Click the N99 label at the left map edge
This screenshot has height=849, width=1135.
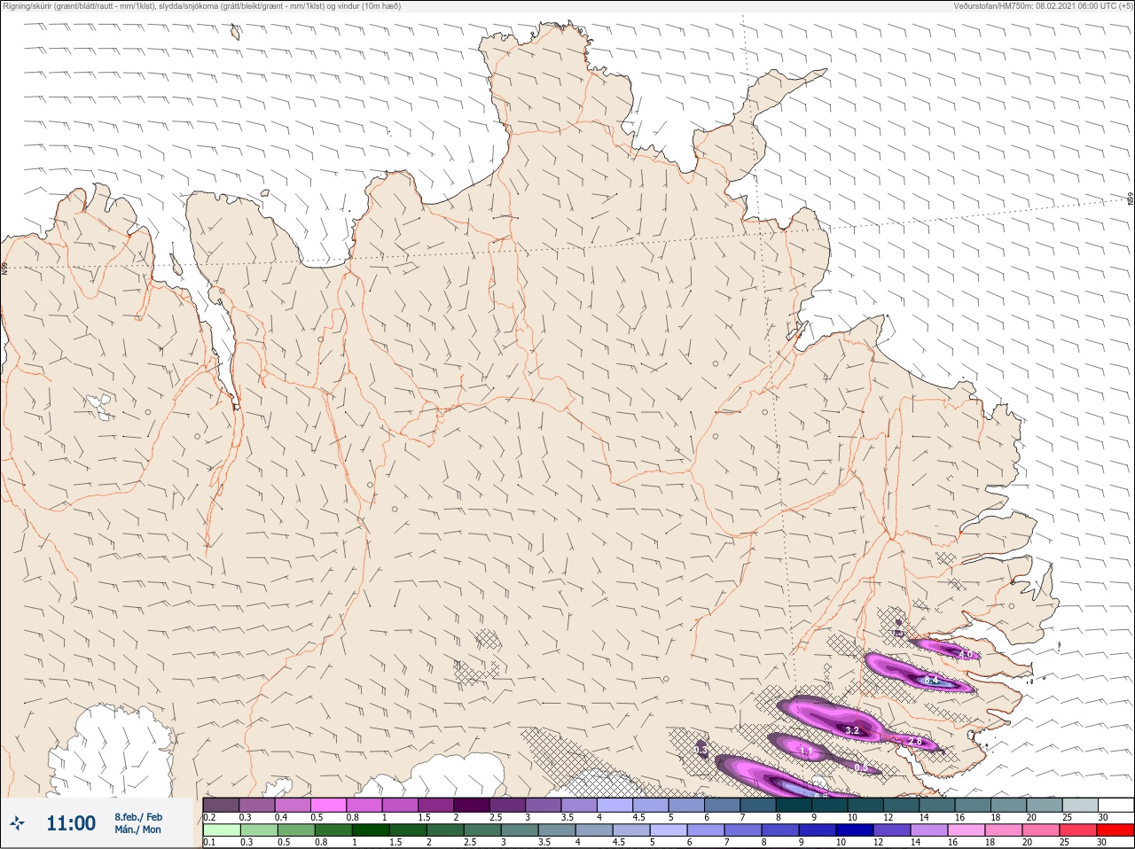click(x=4, y=267)
